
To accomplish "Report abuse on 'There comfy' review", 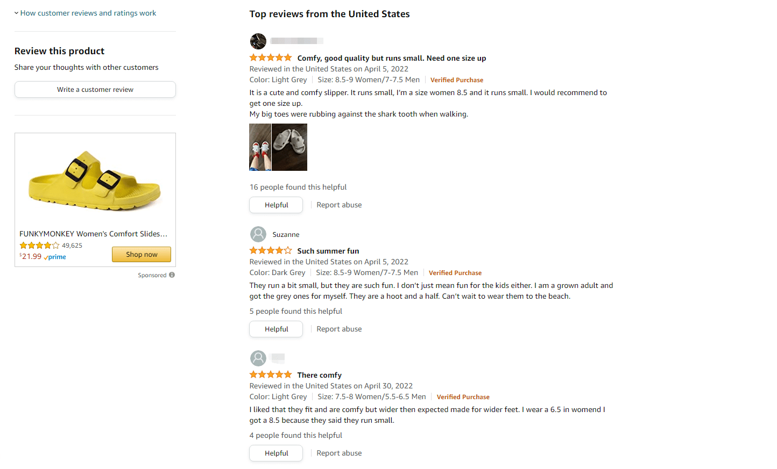I will coord(339,453).
